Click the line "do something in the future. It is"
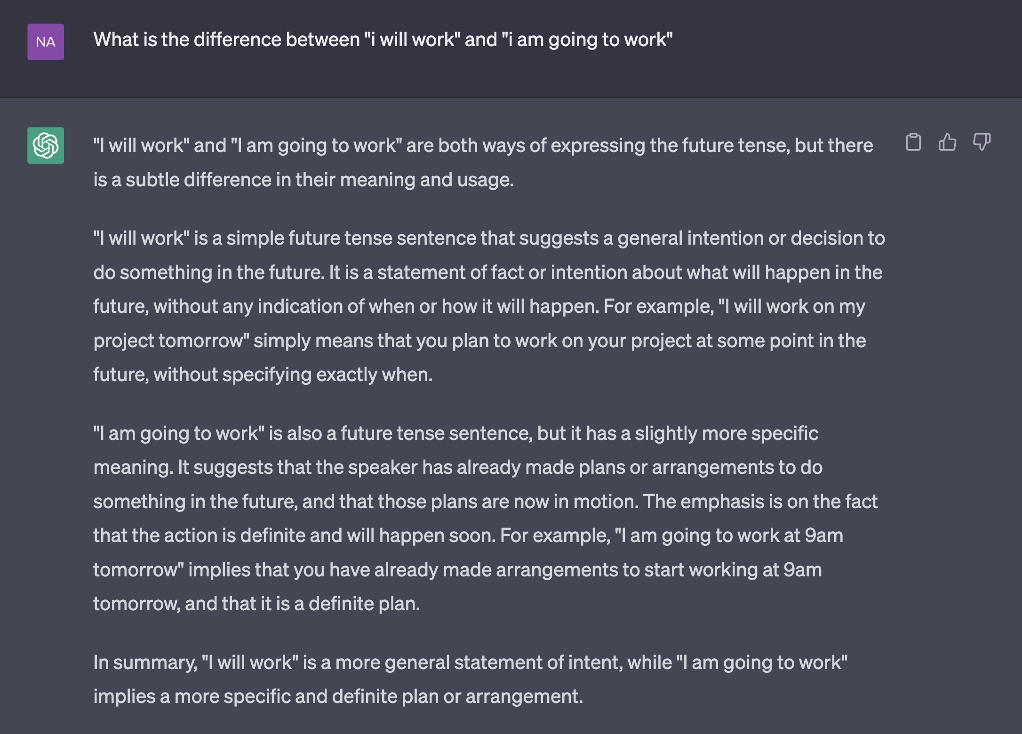The image size is (1022, 734). coord(488,272)
